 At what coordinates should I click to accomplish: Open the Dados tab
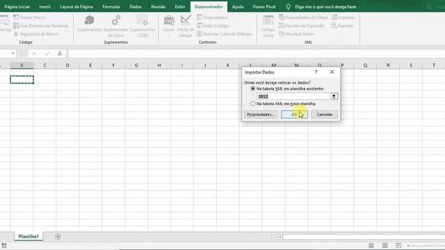pyautogui.click(x=136, y=6)
